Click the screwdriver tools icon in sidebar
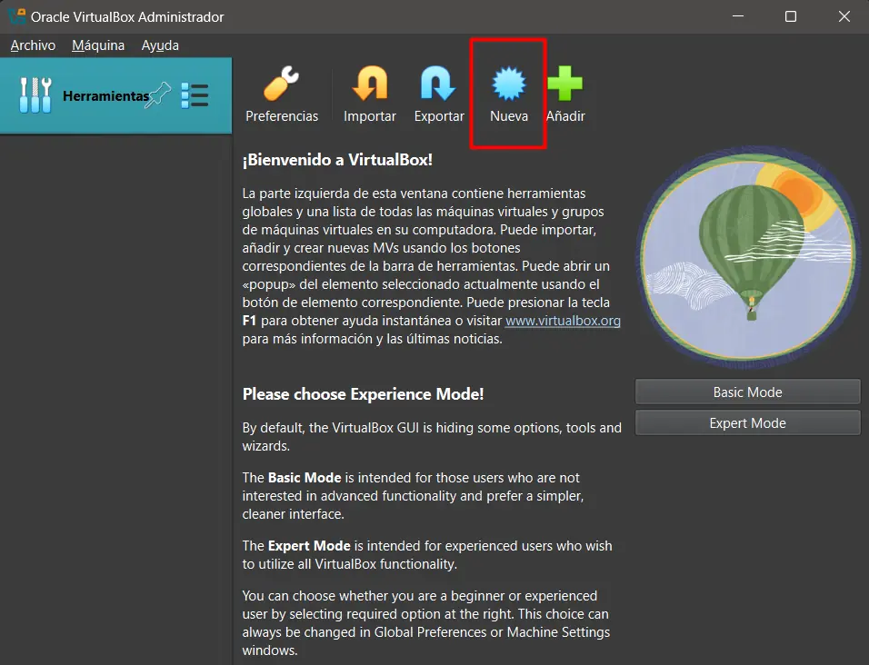 pos(35,95)
